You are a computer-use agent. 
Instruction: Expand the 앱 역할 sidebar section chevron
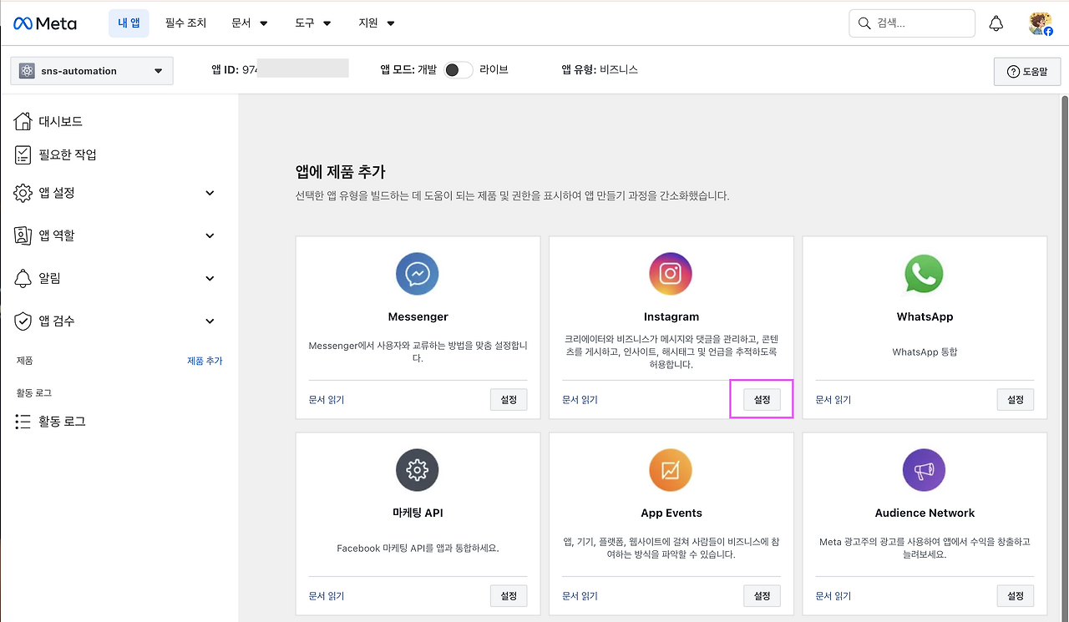(x=210, y=235)
